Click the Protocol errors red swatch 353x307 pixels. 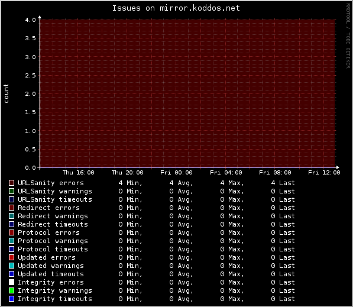coord(11,232)
